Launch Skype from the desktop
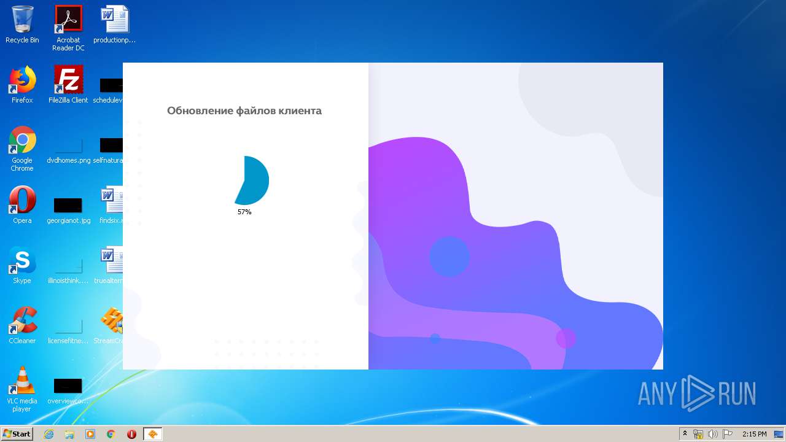Image resolution: width=786 pixels, height=442 pixels. (22, 265)
